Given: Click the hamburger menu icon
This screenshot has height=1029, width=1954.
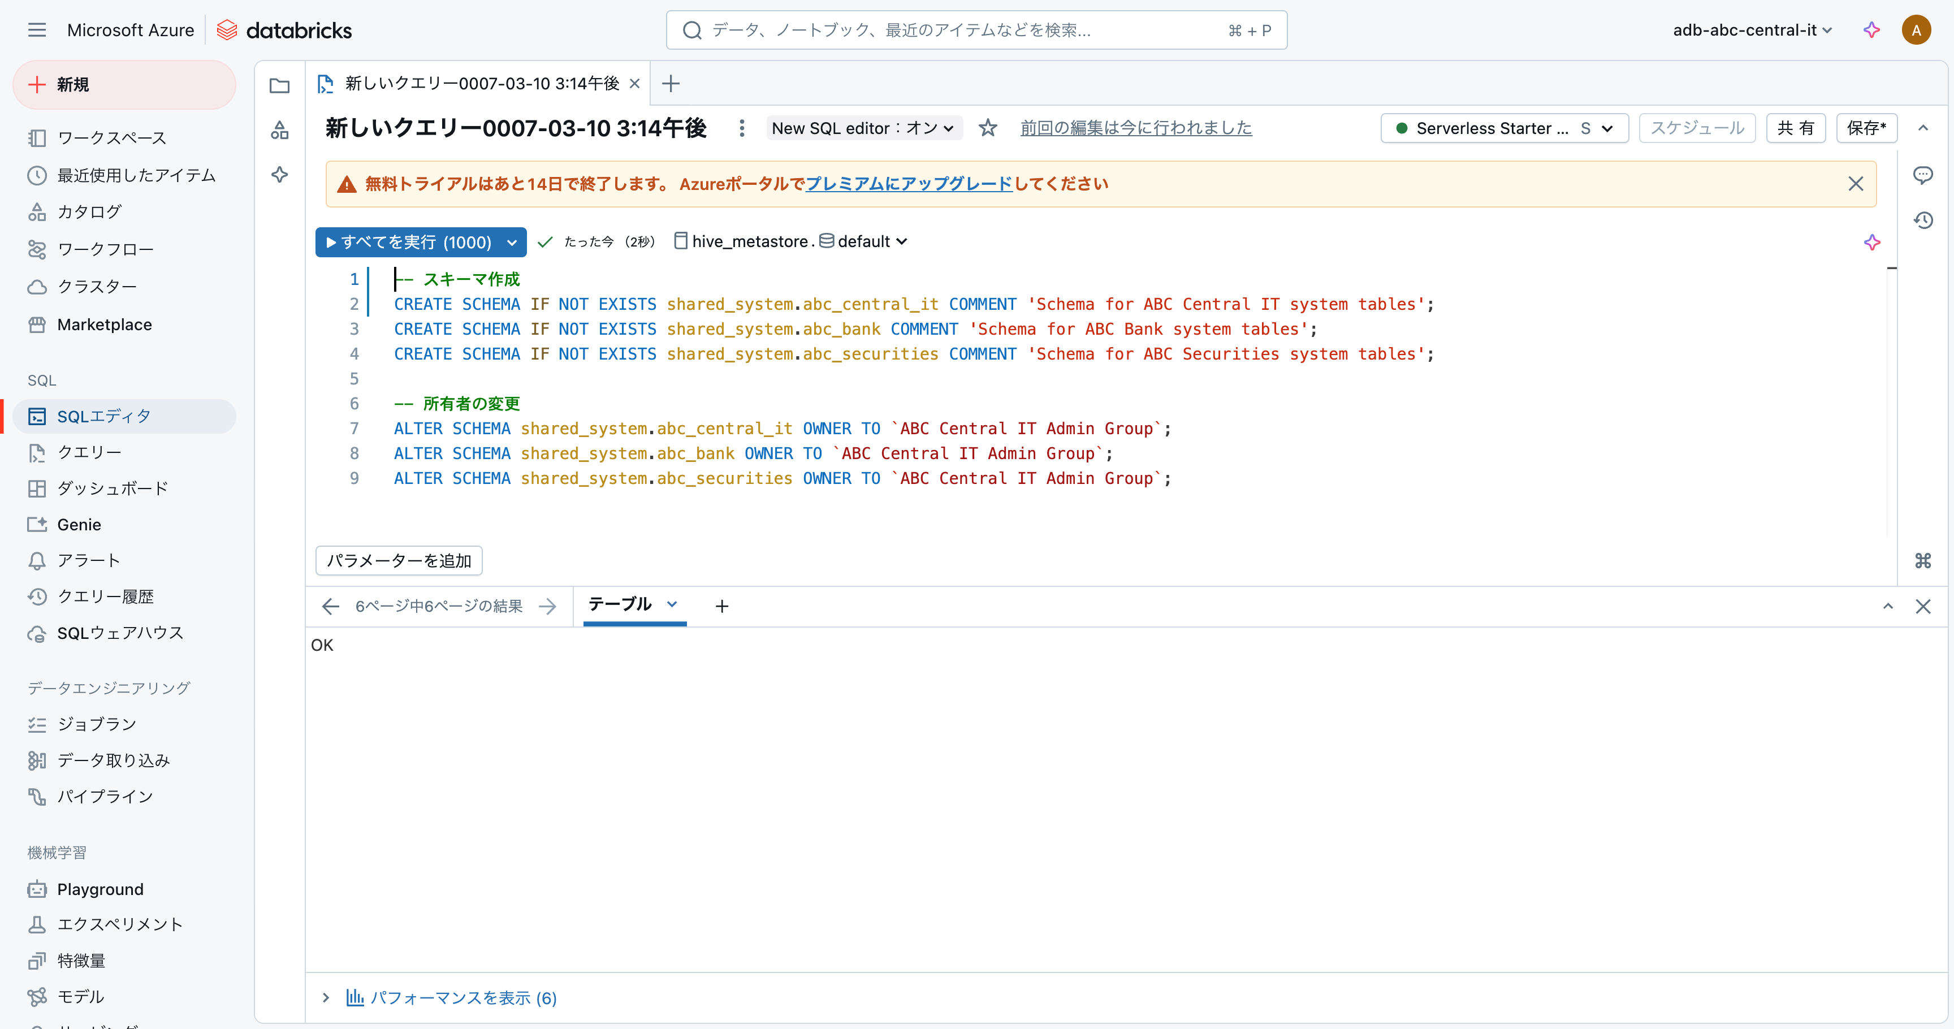Looking at the screenshot, I should [36, 31].
